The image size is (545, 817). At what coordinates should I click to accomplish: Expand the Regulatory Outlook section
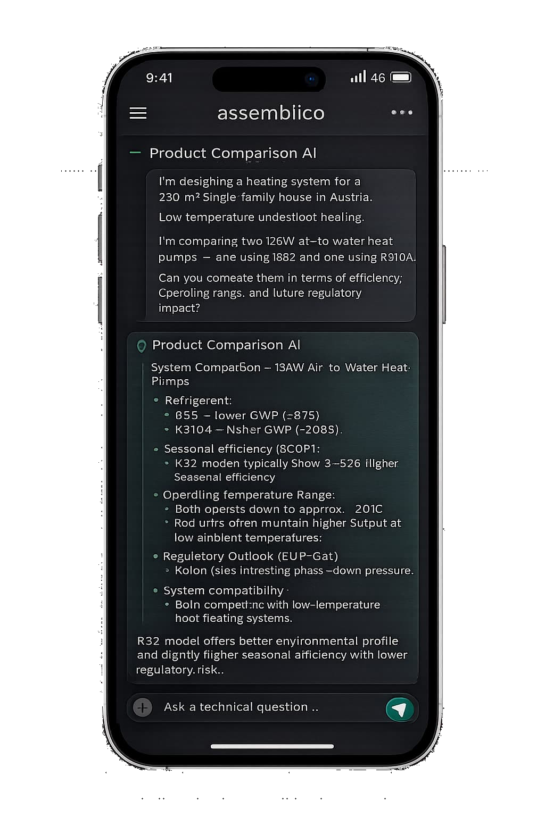pos(250,556)
